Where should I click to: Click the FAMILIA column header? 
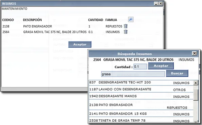(111, 20)
